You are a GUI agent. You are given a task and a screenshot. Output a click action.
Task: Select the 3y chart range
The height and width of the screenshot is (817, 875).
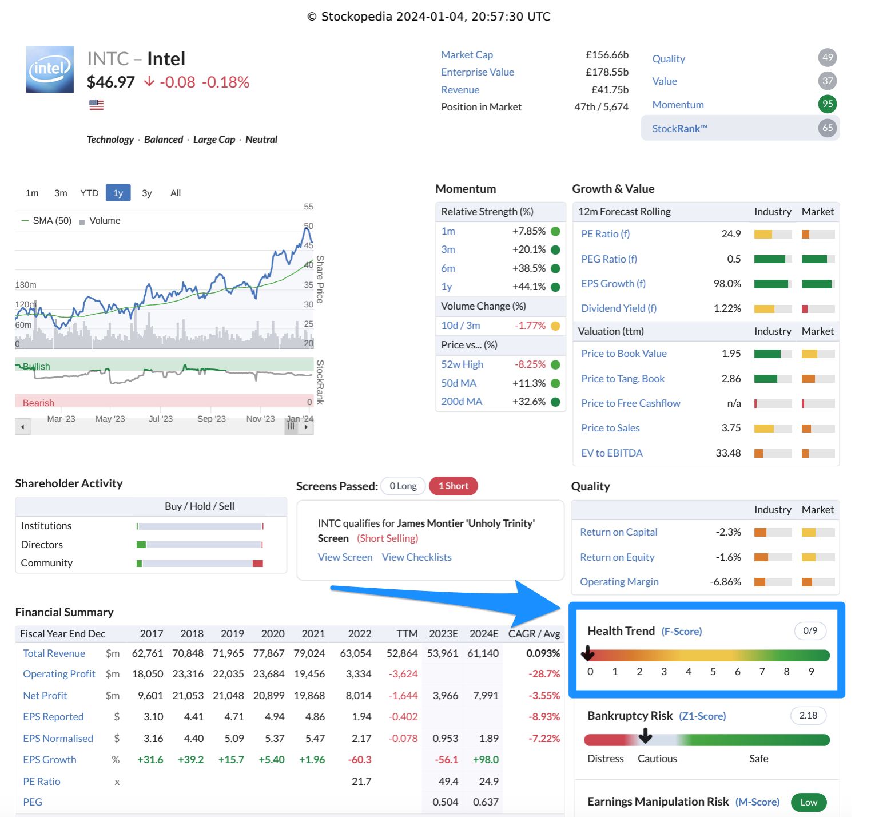(x=146, y=193)
